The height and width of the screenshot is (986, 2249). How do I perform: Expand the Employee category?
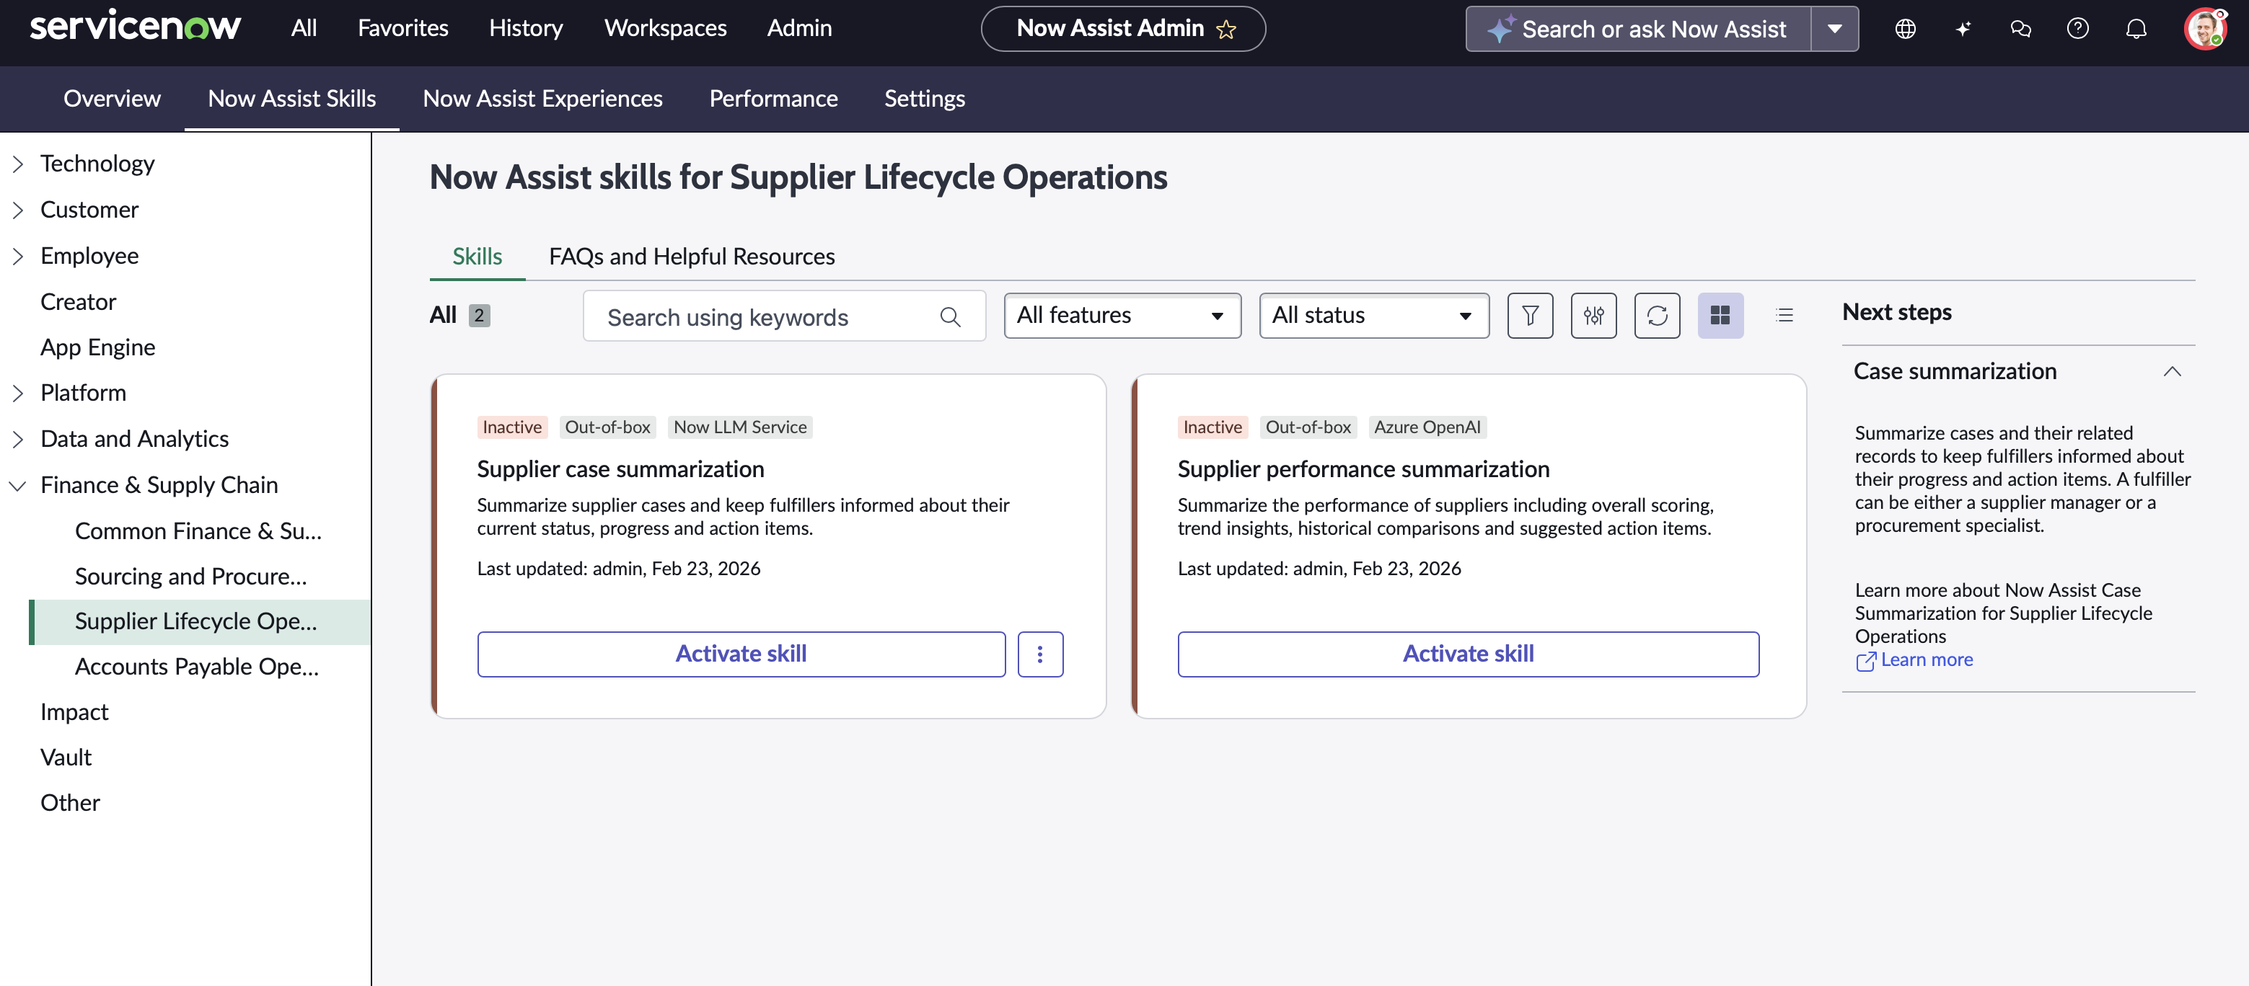click(x=17, y=257)
